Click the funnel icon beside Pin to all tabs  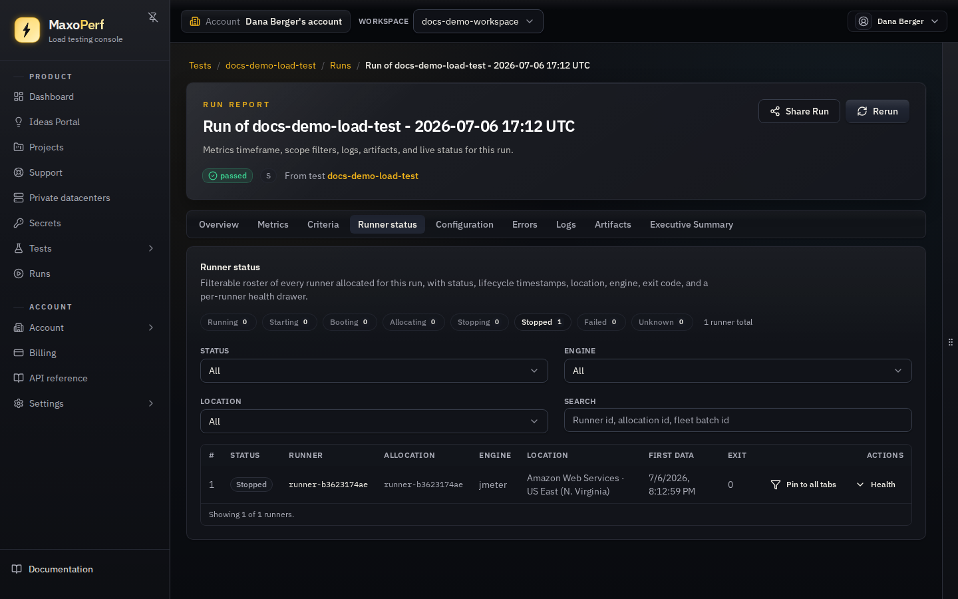point(776,485)
